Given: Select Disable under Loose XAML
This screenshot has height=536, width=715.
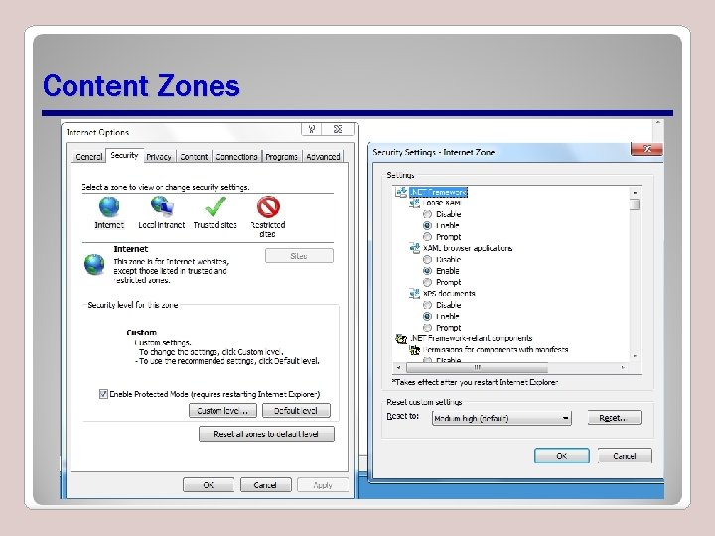Looking at the screenshot, I should 427,214.
